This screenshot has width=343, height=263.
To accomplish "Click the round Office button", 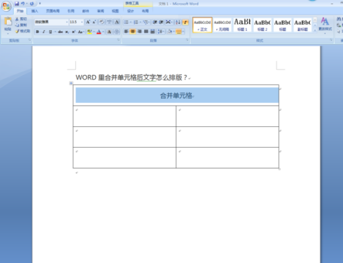I will [6, 6].
